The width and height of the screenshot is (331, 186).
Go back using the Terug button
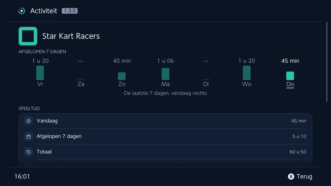(300, 177)
